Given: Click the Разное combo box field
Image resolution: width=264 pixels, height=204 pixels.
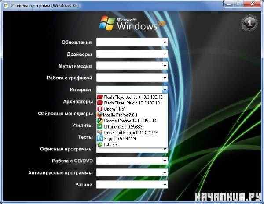Looking at the screenshot, I should [x=132, y=185].
